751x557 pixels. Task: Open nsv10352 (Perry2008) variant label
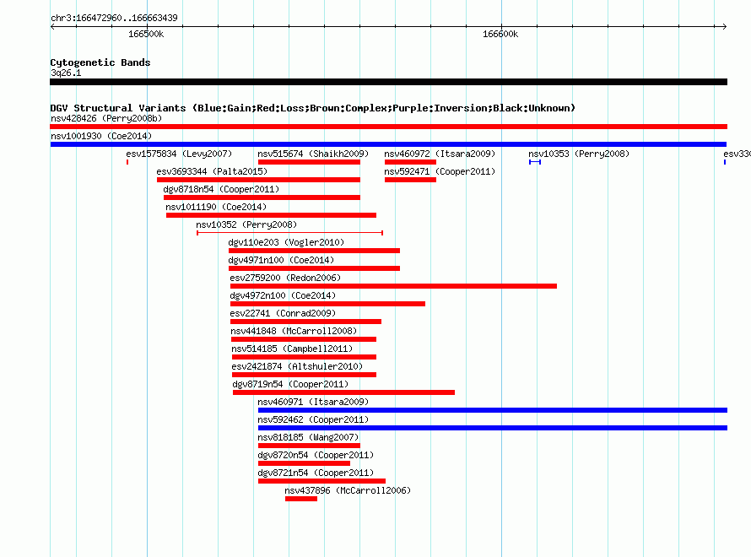246,224
